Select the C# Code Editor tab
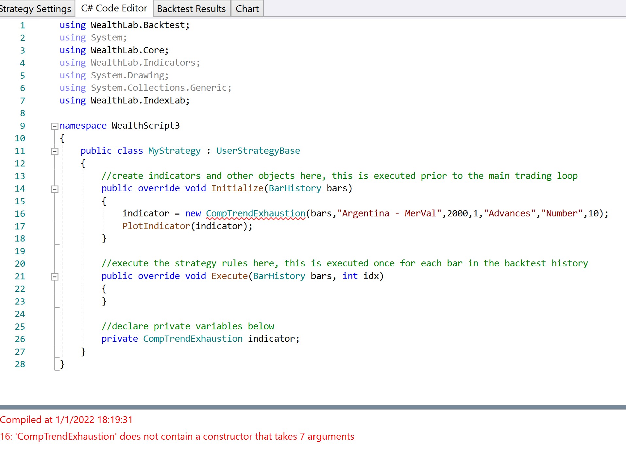The height and width of the screenshot is (470, 626). click(x=114, y=8)
